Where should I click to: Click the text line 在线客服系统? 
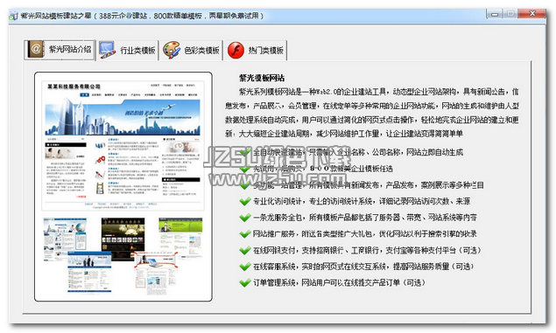click(363, 267)
